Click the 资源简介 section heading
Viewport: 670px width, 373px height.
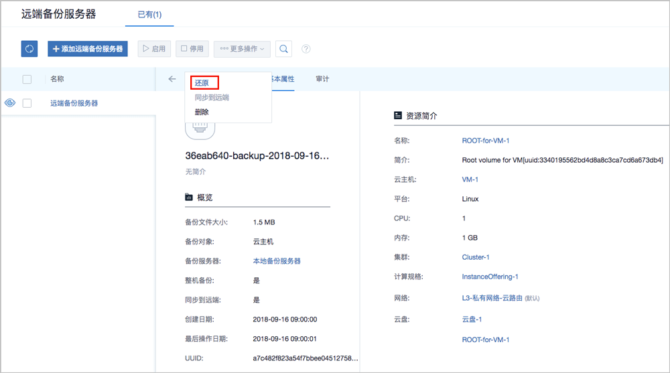pyautogui.click(x=421, y=116)
